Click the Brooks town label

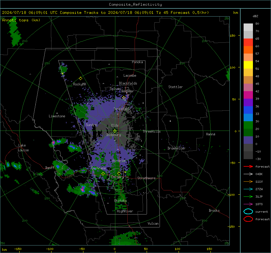point(214,211)
